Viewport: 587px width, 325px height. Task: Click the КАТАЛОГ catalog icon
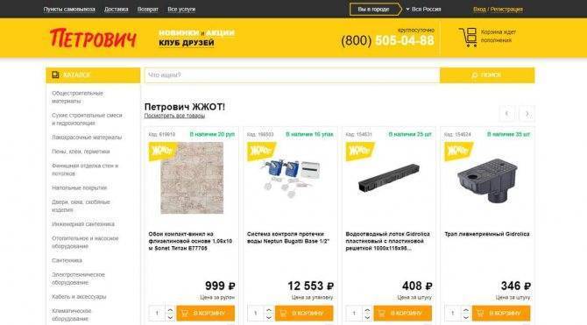click(55, 74)
